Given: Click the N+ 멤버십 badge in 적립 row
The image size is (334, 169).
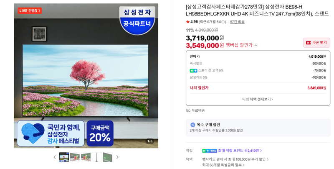Looking at the screenshot, I should click(210, 151).
